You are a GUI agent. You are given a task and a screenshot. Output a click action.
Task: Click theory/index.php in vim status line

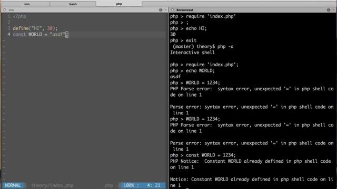[53, 185]
